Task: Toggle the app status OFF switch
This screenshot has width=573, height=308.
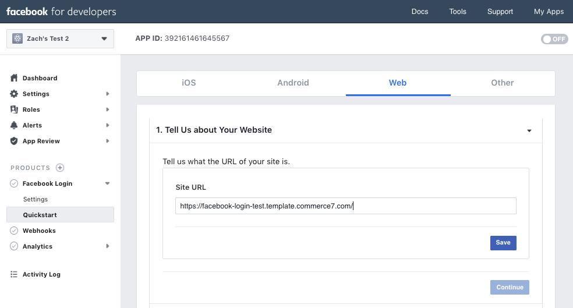Action: click(x=554, y=39)
